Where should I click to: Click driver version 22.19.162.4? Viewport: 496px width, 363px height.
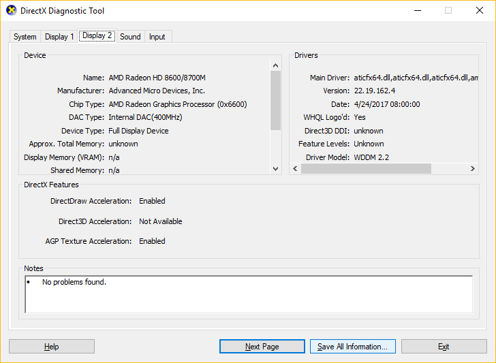(x=375, y=91)
